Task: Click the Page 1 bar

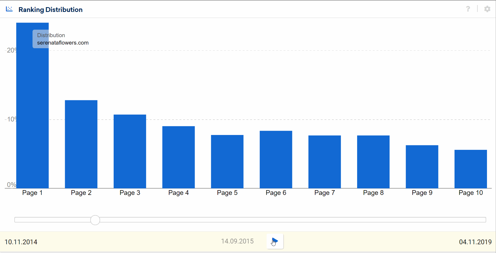Action: point(32,111)
